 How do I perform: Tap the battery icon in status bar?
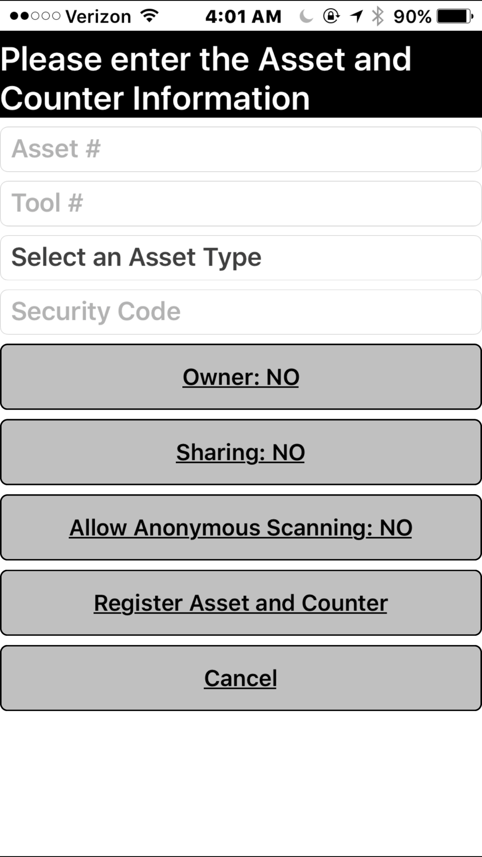click(455, 16)
